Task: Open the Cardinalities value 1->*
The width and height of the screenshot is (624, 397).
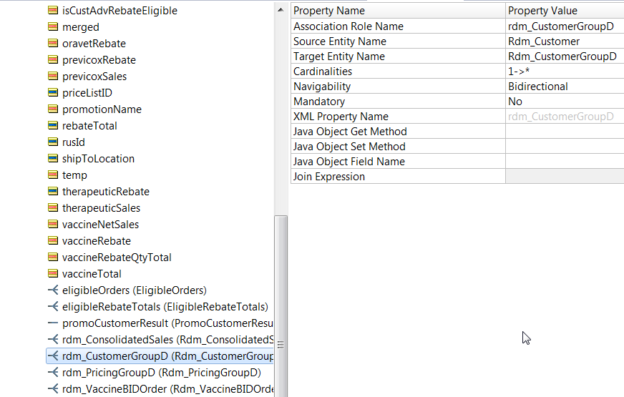Action: tap(565, 72)
